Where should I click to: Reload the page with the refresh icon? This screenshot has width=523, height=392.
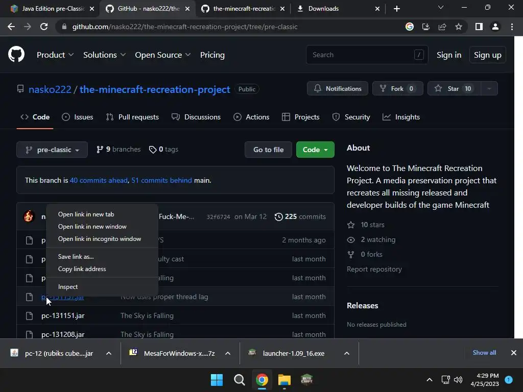(44, 27)
